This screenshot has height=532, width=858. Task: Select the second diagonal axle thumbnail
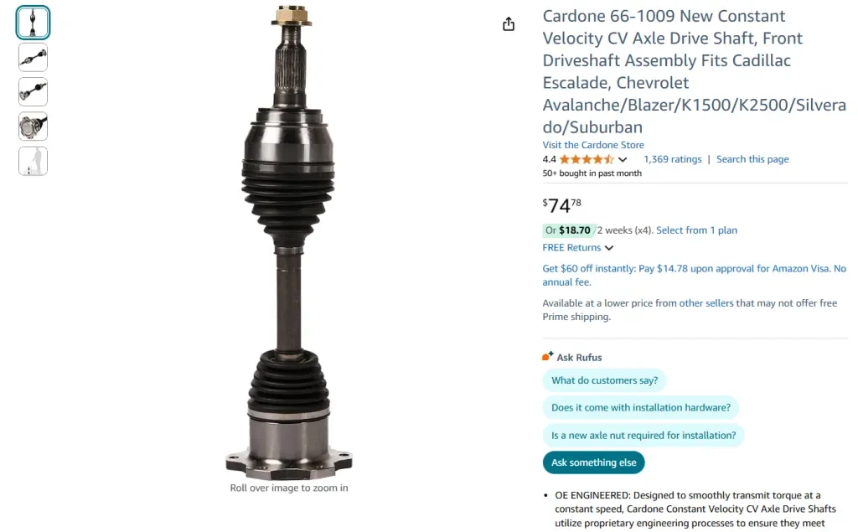(x=33, y=58)
